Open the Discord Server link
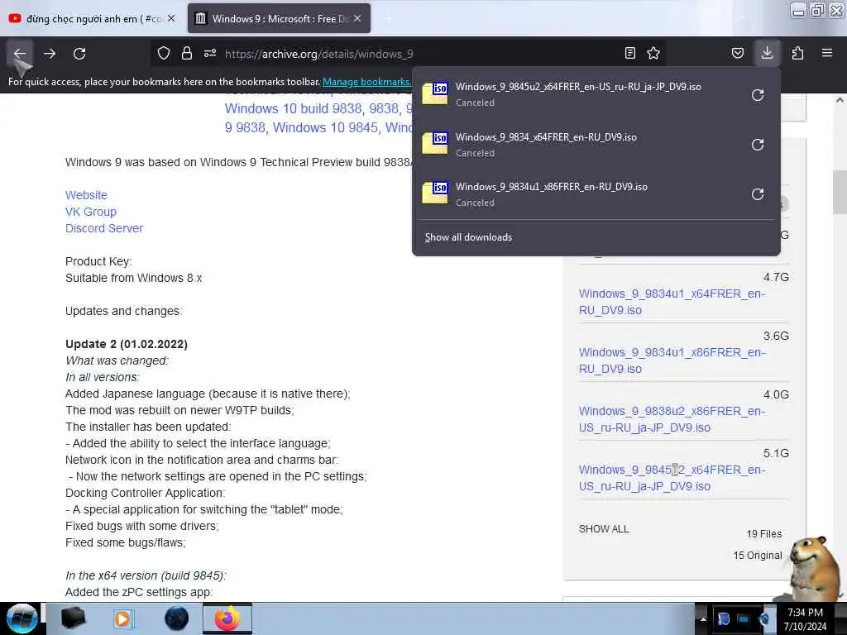Image resolution: width=847 pixels, height=635 pixels. tap(104, 228)
